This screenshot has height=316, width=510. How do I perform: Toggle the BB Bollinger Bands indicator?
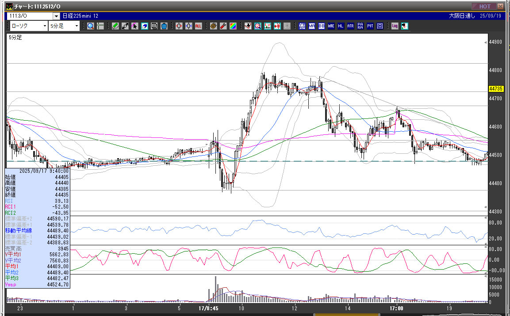[x=321, y=26]
